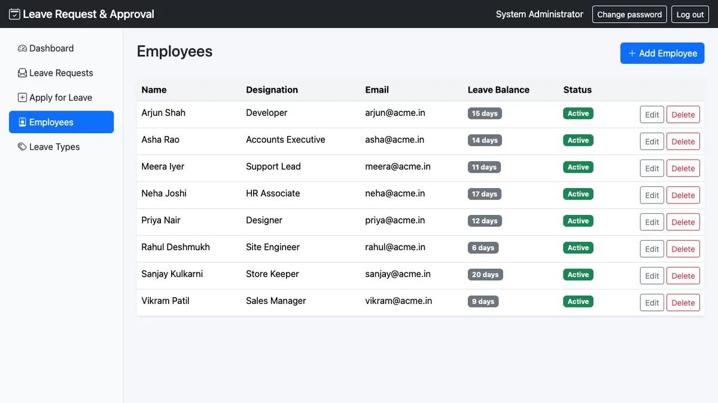The height and width of the screenshot is (403, 718).
Task: Delete Rahul Deshmukh
Action: [683, 249]
